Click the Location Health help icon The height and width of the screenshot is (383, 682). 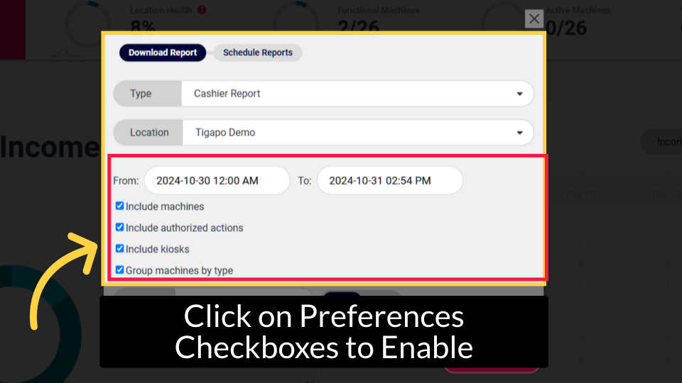[202, 10]
